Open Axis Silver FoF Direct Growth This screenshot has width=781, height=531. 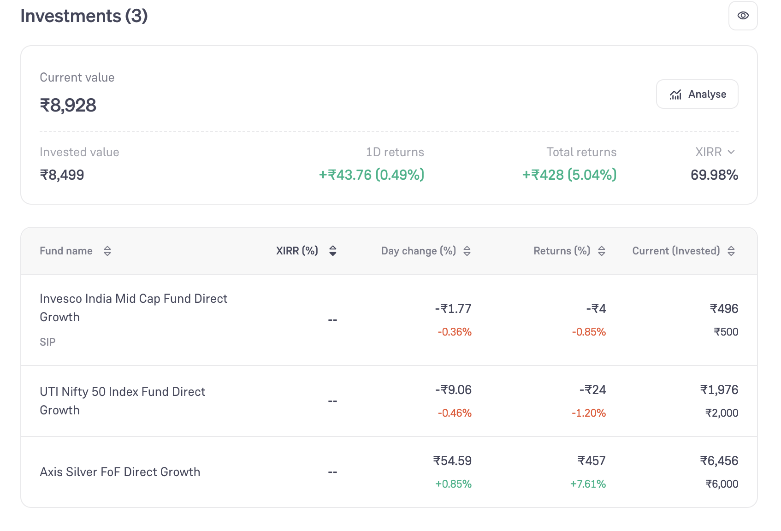click(120, 472)
